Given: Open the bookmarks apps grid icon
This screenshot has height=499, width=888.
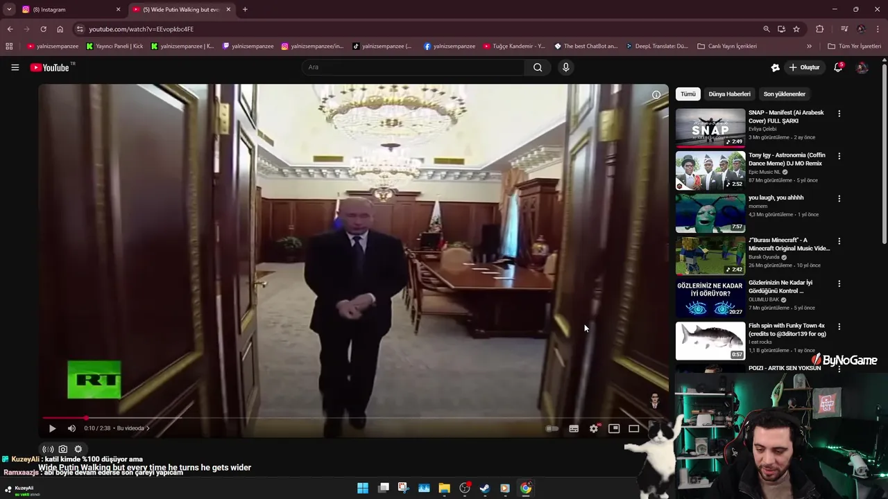Looking at the screenshot, I should click(x=9, y=46).
